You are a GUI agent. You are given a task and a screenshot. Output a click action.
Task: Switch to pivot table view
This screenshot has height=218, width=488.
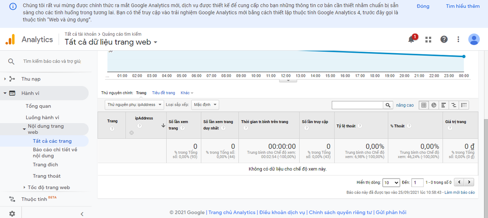(464, 105)
